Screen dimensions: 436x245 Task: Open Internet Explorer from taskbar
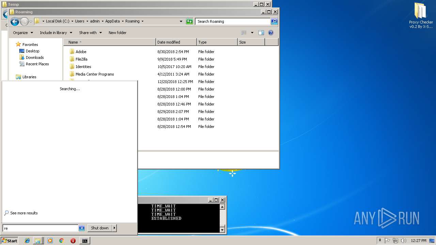coord(27,241)
